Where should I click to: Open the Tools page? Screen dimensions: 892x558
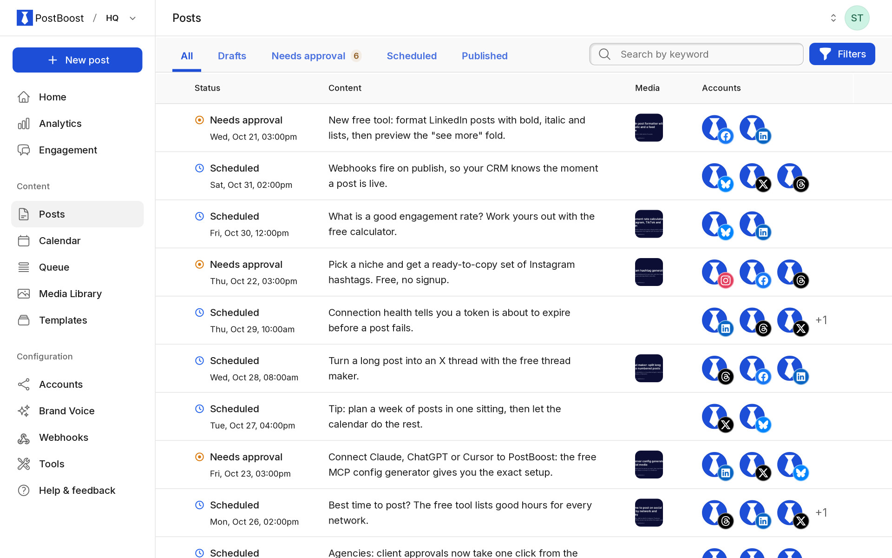tap(77, 464)
